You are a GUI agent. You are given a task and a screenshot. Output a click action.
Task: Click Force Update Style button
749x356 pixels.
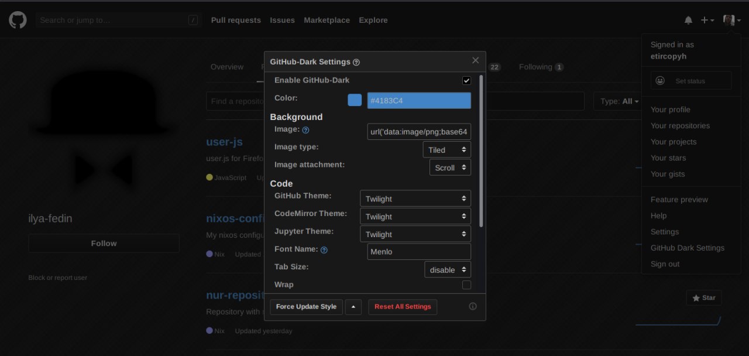click(x=306, y=307)
